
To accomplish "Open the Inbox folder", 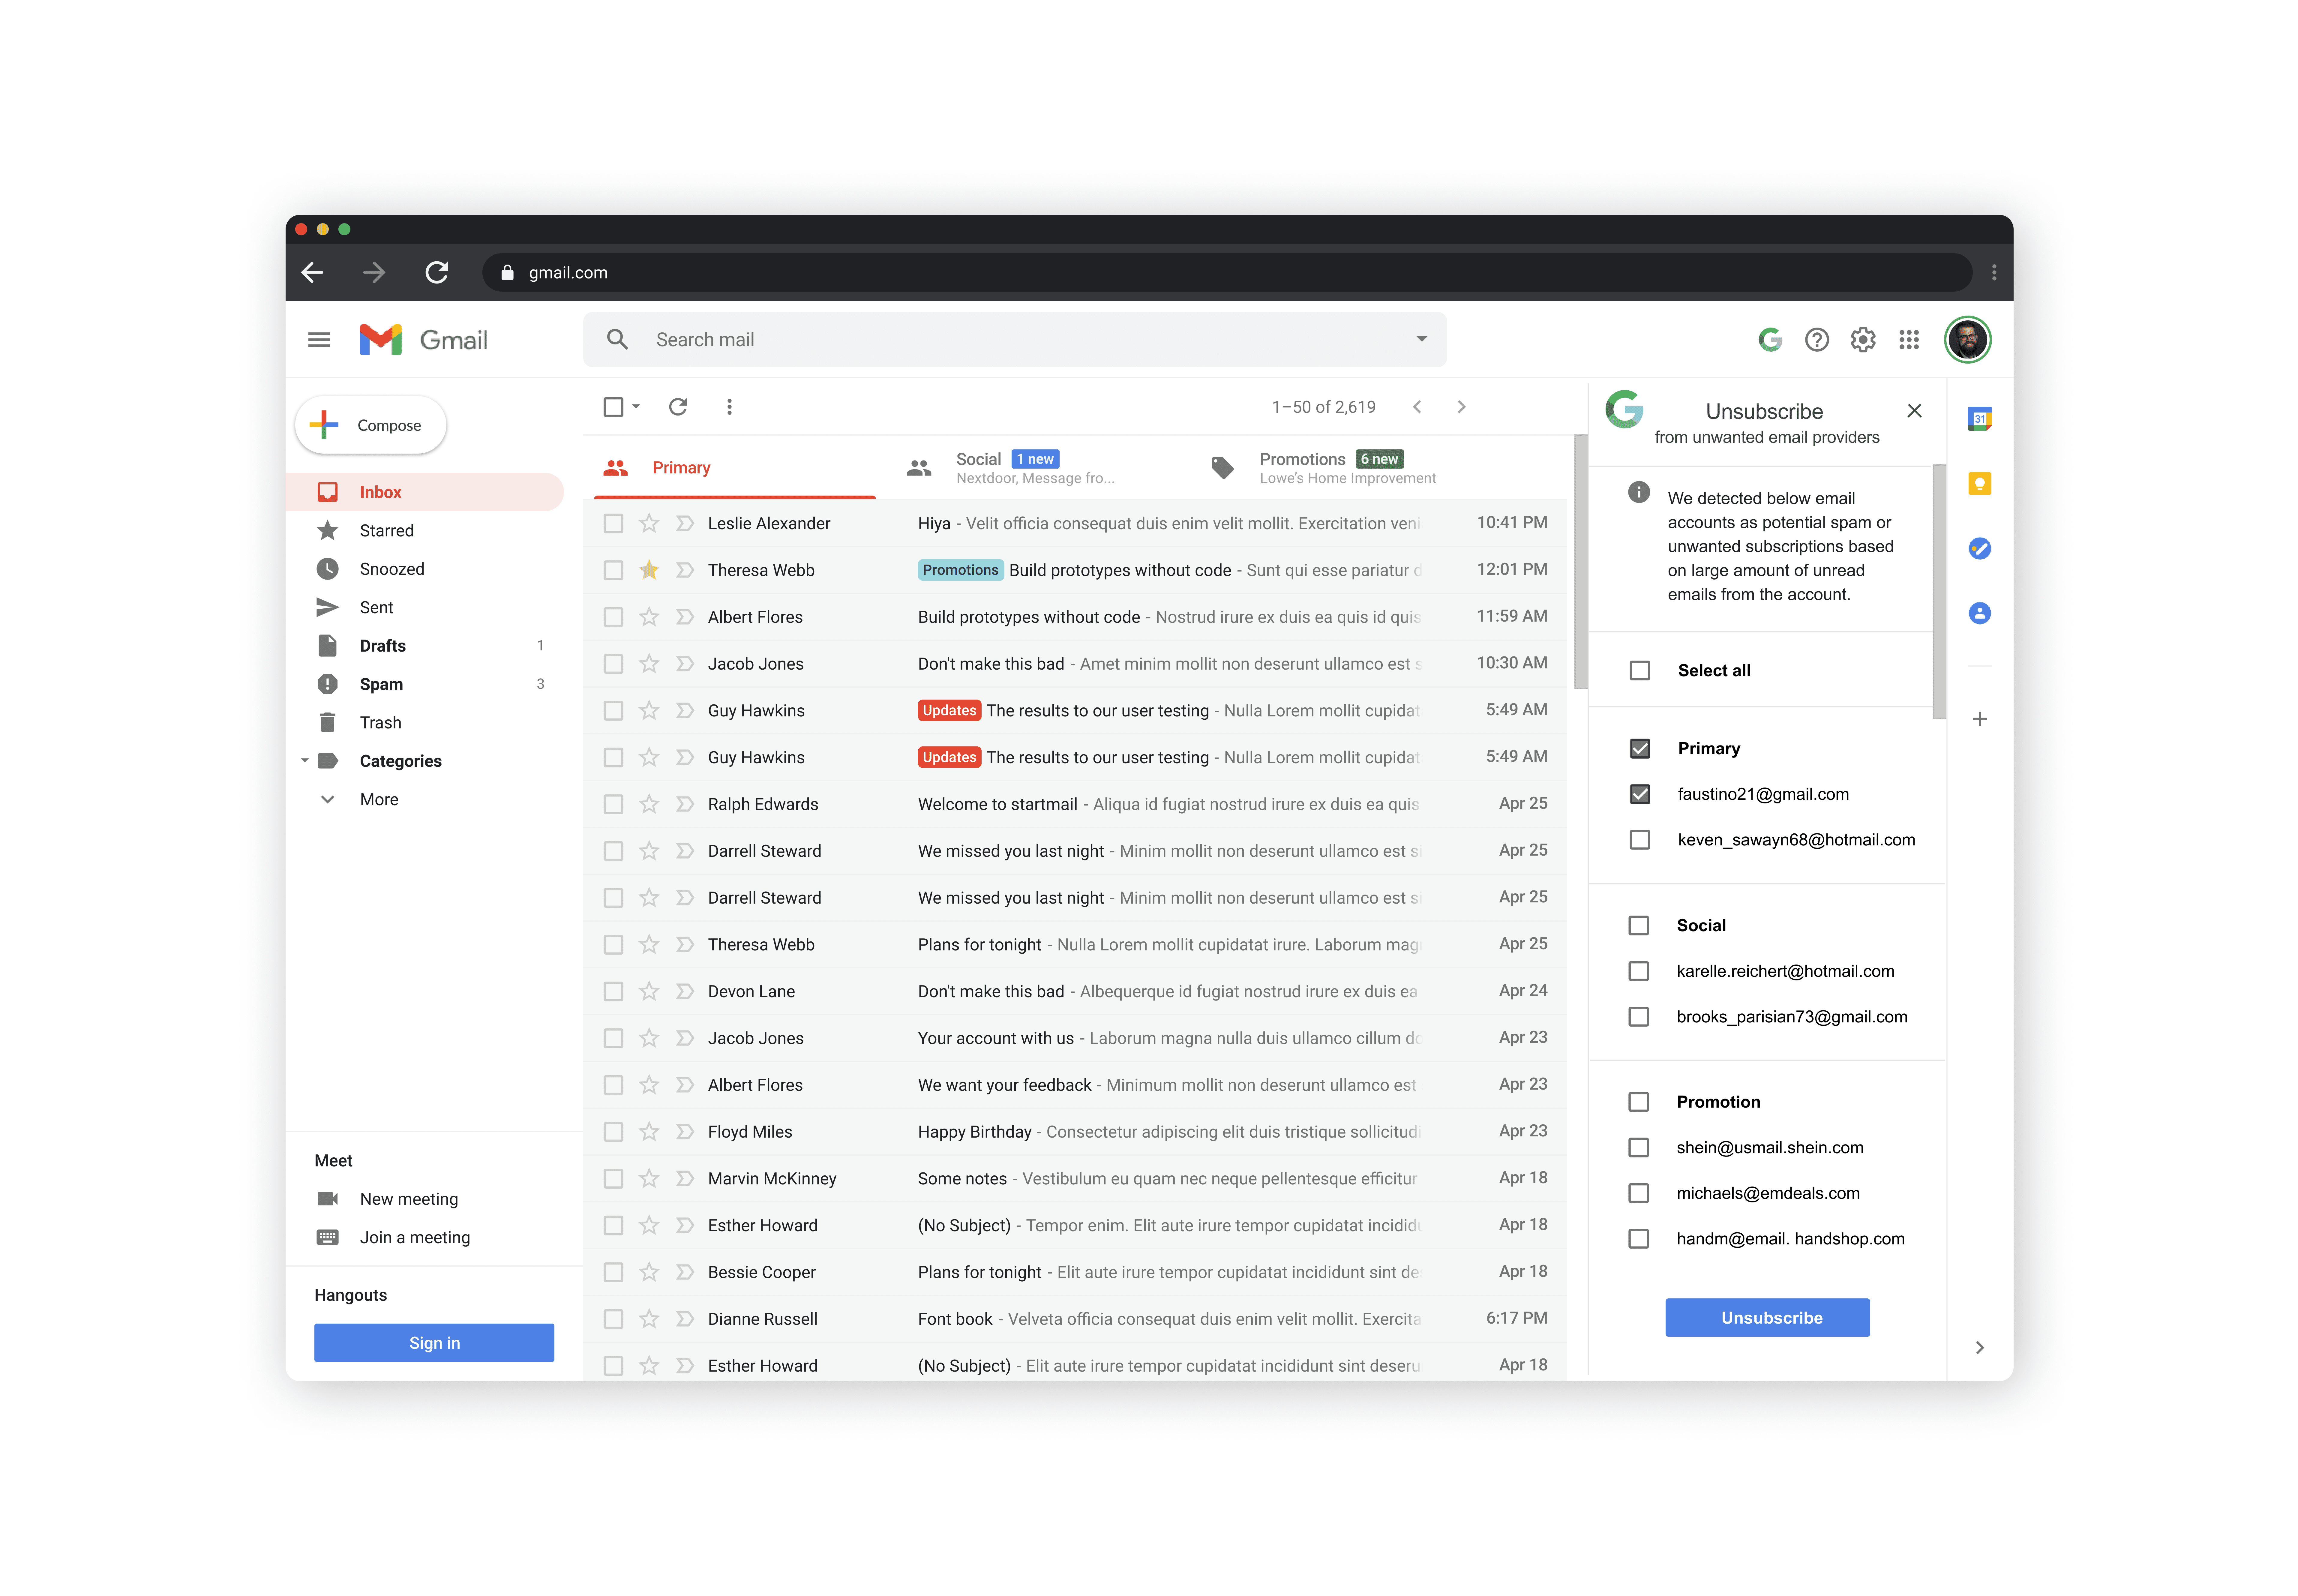I will 425,492.
